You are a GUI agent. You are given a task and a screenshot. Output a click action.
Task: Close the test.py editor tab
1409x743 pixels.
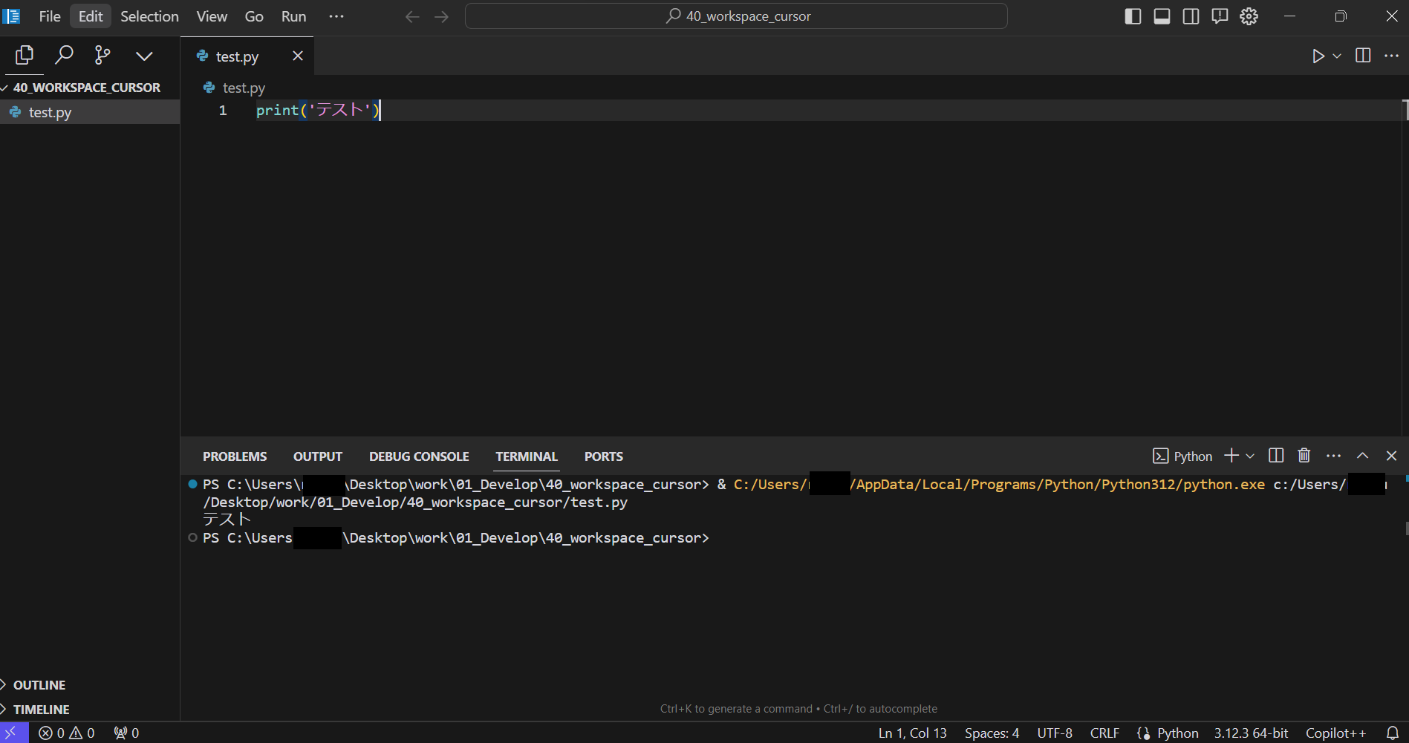[298, 56]
